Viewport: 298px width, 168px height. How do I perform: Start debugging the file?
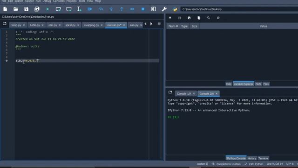(90, 9)
